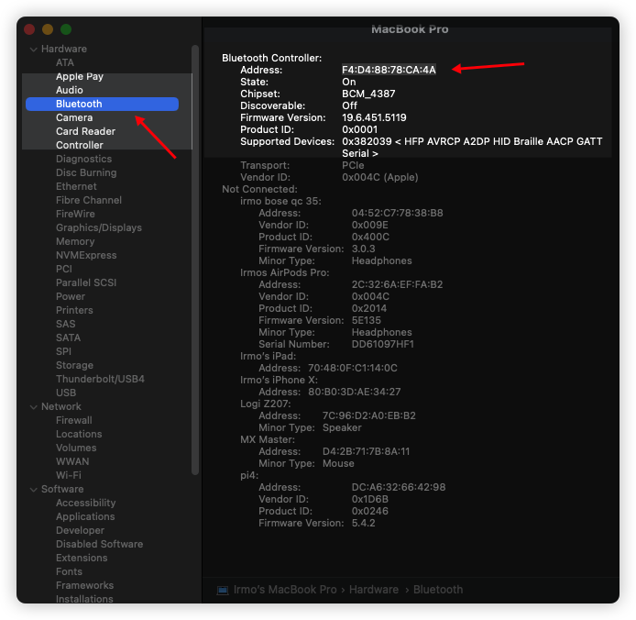This screenshot has height=620, width=636.
Task: Click Irmo's MacBook Pro in path bar
Action: coord(285,590)
